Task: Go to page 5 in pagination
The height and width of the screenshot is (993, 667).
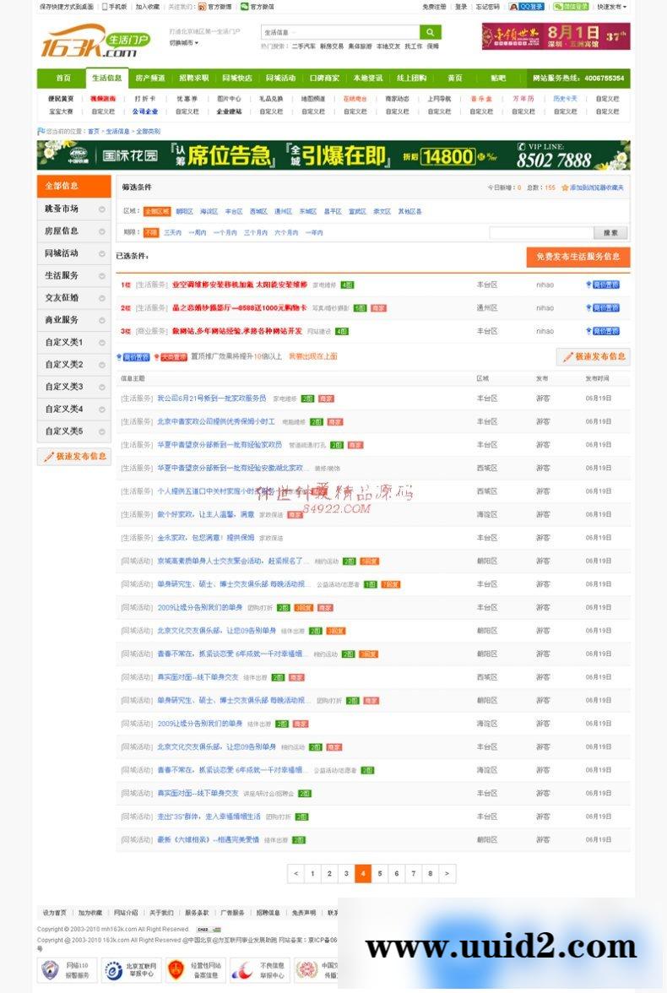Action: (x=379, y=873)
